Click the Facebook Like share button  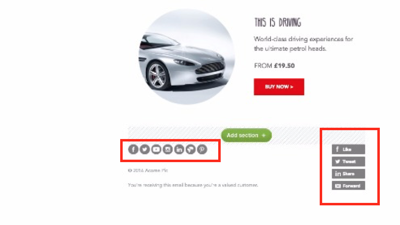348,149
